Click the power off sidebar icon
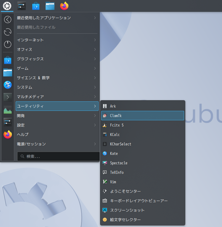 pos(8,44)
